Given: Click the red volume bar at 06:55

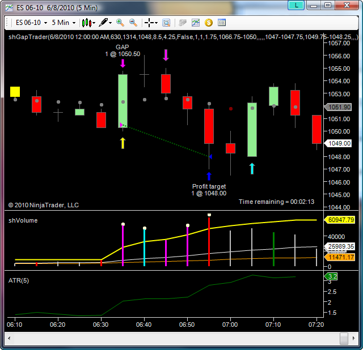Looking at the screenshot, I should pyautogui.click(x=209, y=242).
